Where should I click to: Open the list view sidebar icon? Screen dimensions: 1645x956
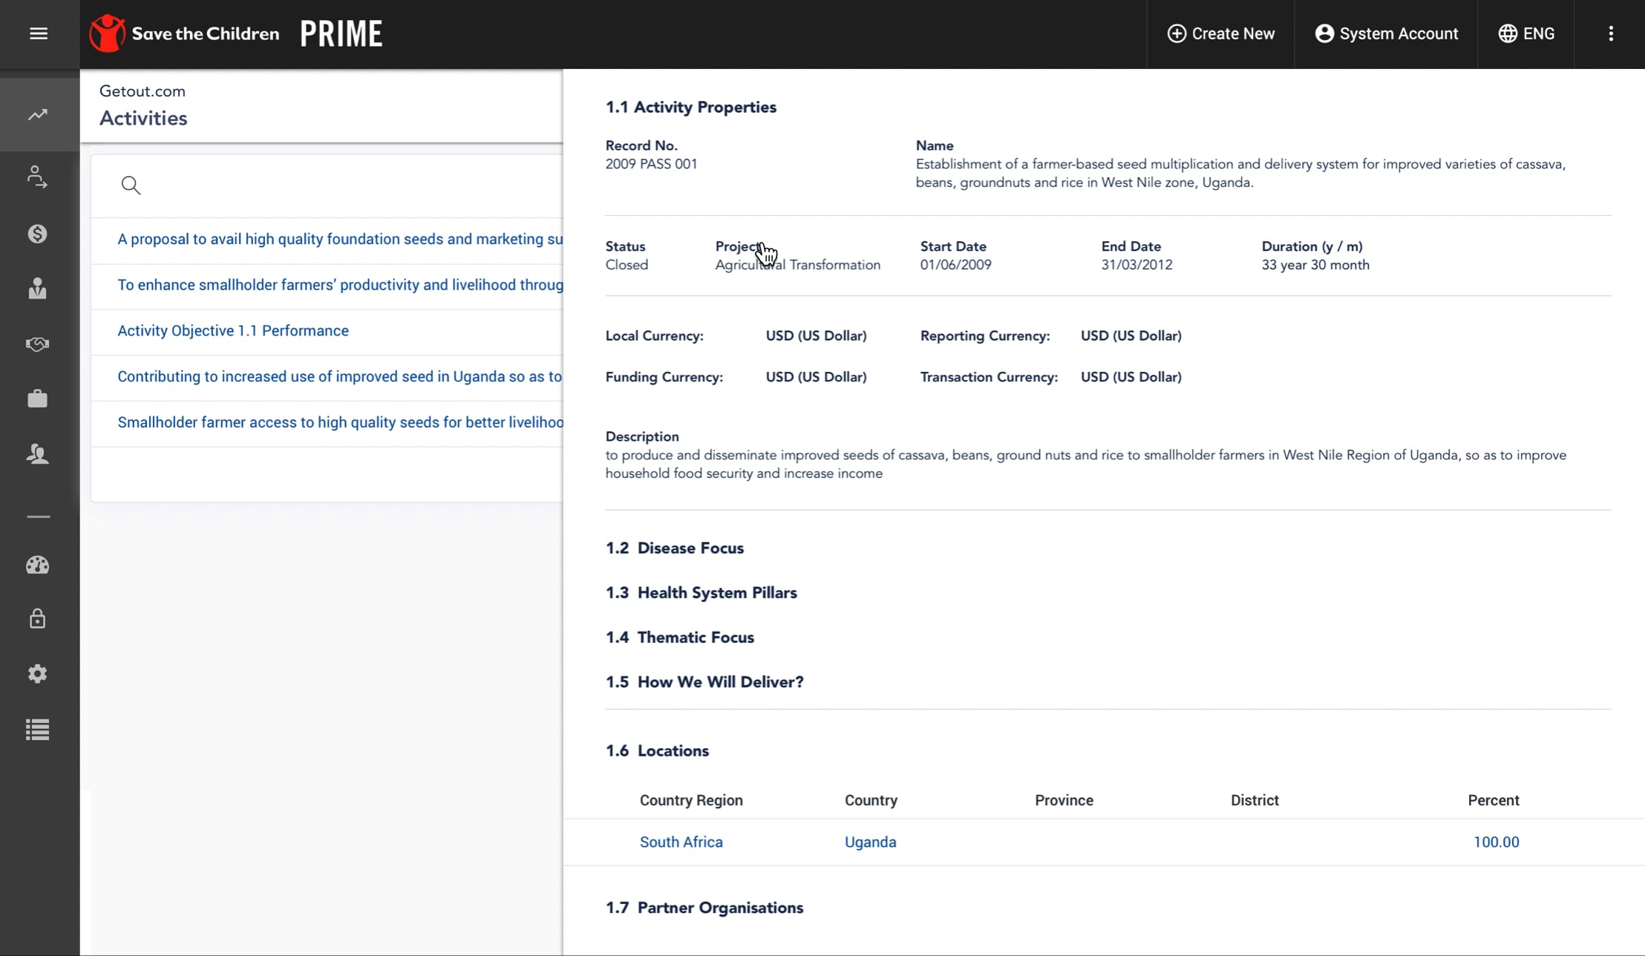37,730
